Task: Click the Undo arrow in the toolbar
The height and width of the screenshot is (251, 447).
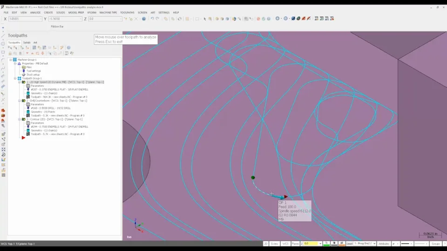Action: click(x=152, y=19)
